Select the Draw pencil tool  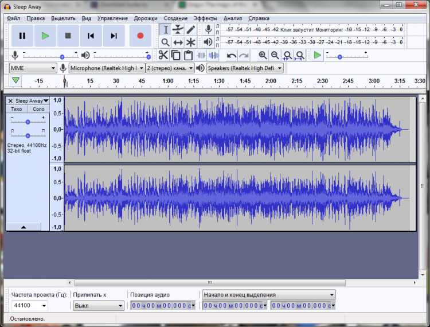click(x=191, y=29)
